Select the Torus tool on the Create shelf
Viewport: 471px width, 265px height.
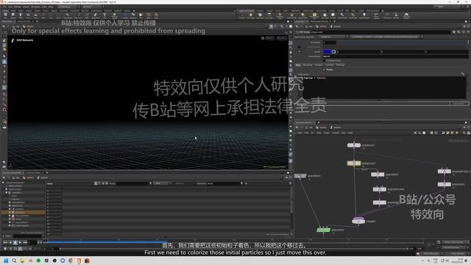click(x=28, y=15)
